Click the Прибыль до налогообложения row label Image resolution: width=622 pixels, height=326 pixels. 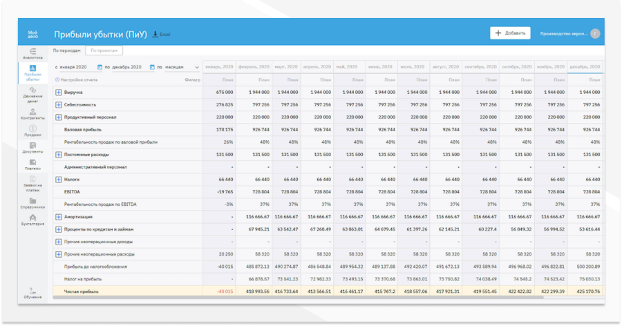[x=95, y=267]
